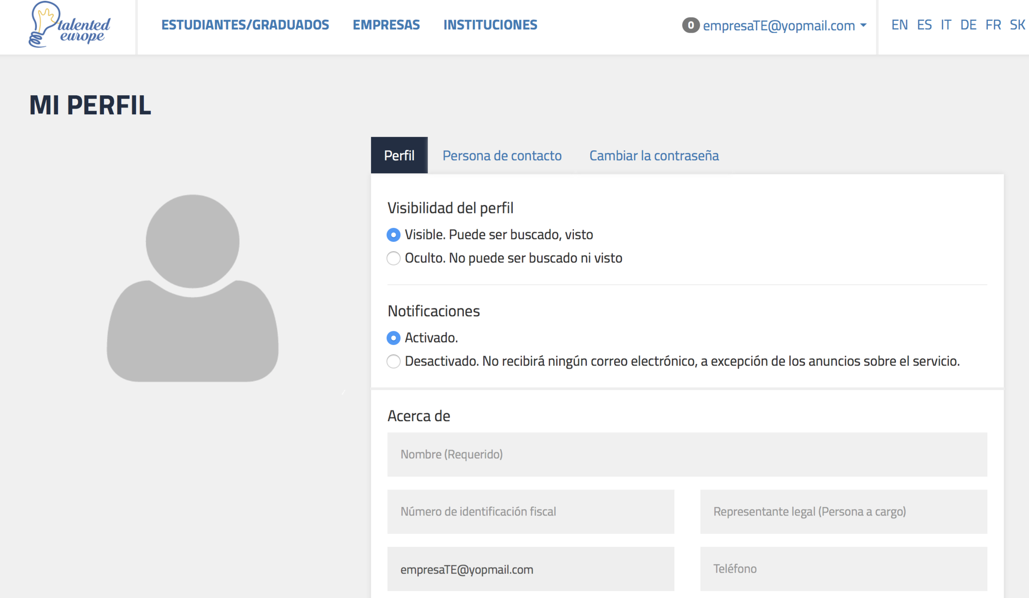
Task: Select the Oculto profile visibility option
Action: pos(394,258)
